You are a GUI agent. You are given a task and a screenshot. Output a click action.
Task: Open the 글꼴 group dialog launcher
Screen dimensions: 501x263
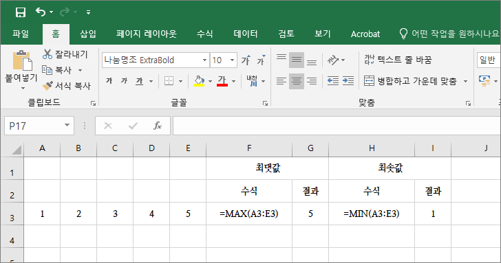(265, 103)
